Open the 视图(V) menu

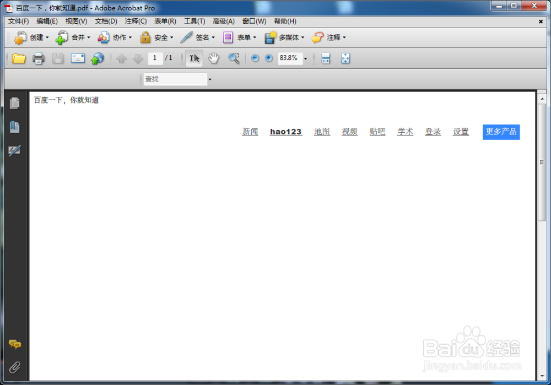pos(76,21)
